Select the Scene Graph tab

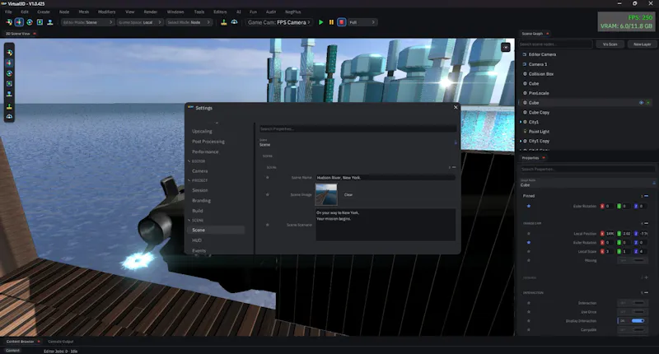coord(532,34)
